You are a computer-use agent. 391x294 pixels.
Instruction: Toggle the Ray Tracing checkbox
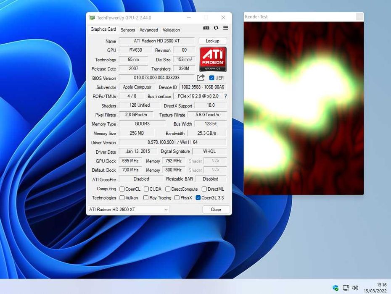pyautogui.click(x=146, y=198)
